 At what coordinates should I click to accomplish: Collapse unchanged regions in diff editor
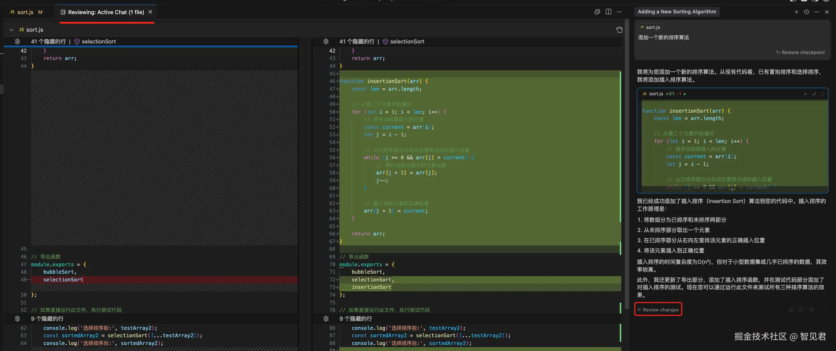pyautogui.click(x=597, y=12)
